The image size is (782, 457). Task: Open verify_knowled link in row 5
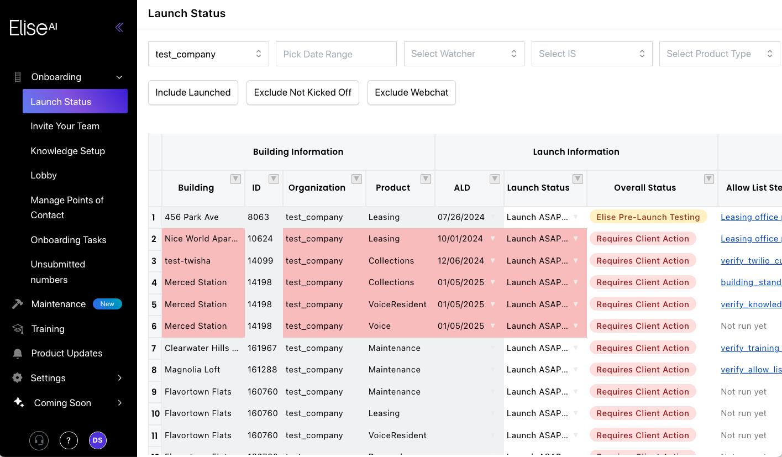[x=751, y=304]
